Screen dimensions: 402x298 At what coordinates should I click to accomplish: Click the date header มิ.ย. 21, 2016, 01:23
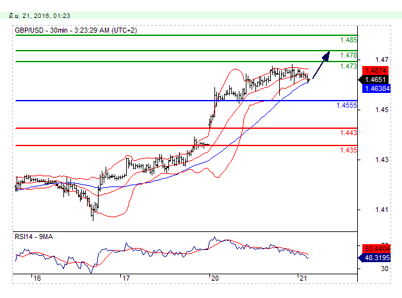(x=39, y=16)
